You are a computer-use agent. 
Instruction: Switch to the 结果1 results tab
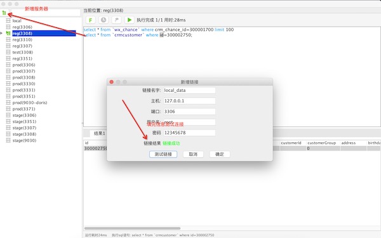[100, 133]
